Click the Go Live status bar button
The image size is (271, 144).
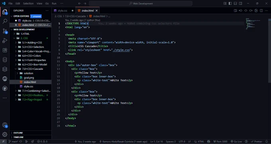point(236,142)
